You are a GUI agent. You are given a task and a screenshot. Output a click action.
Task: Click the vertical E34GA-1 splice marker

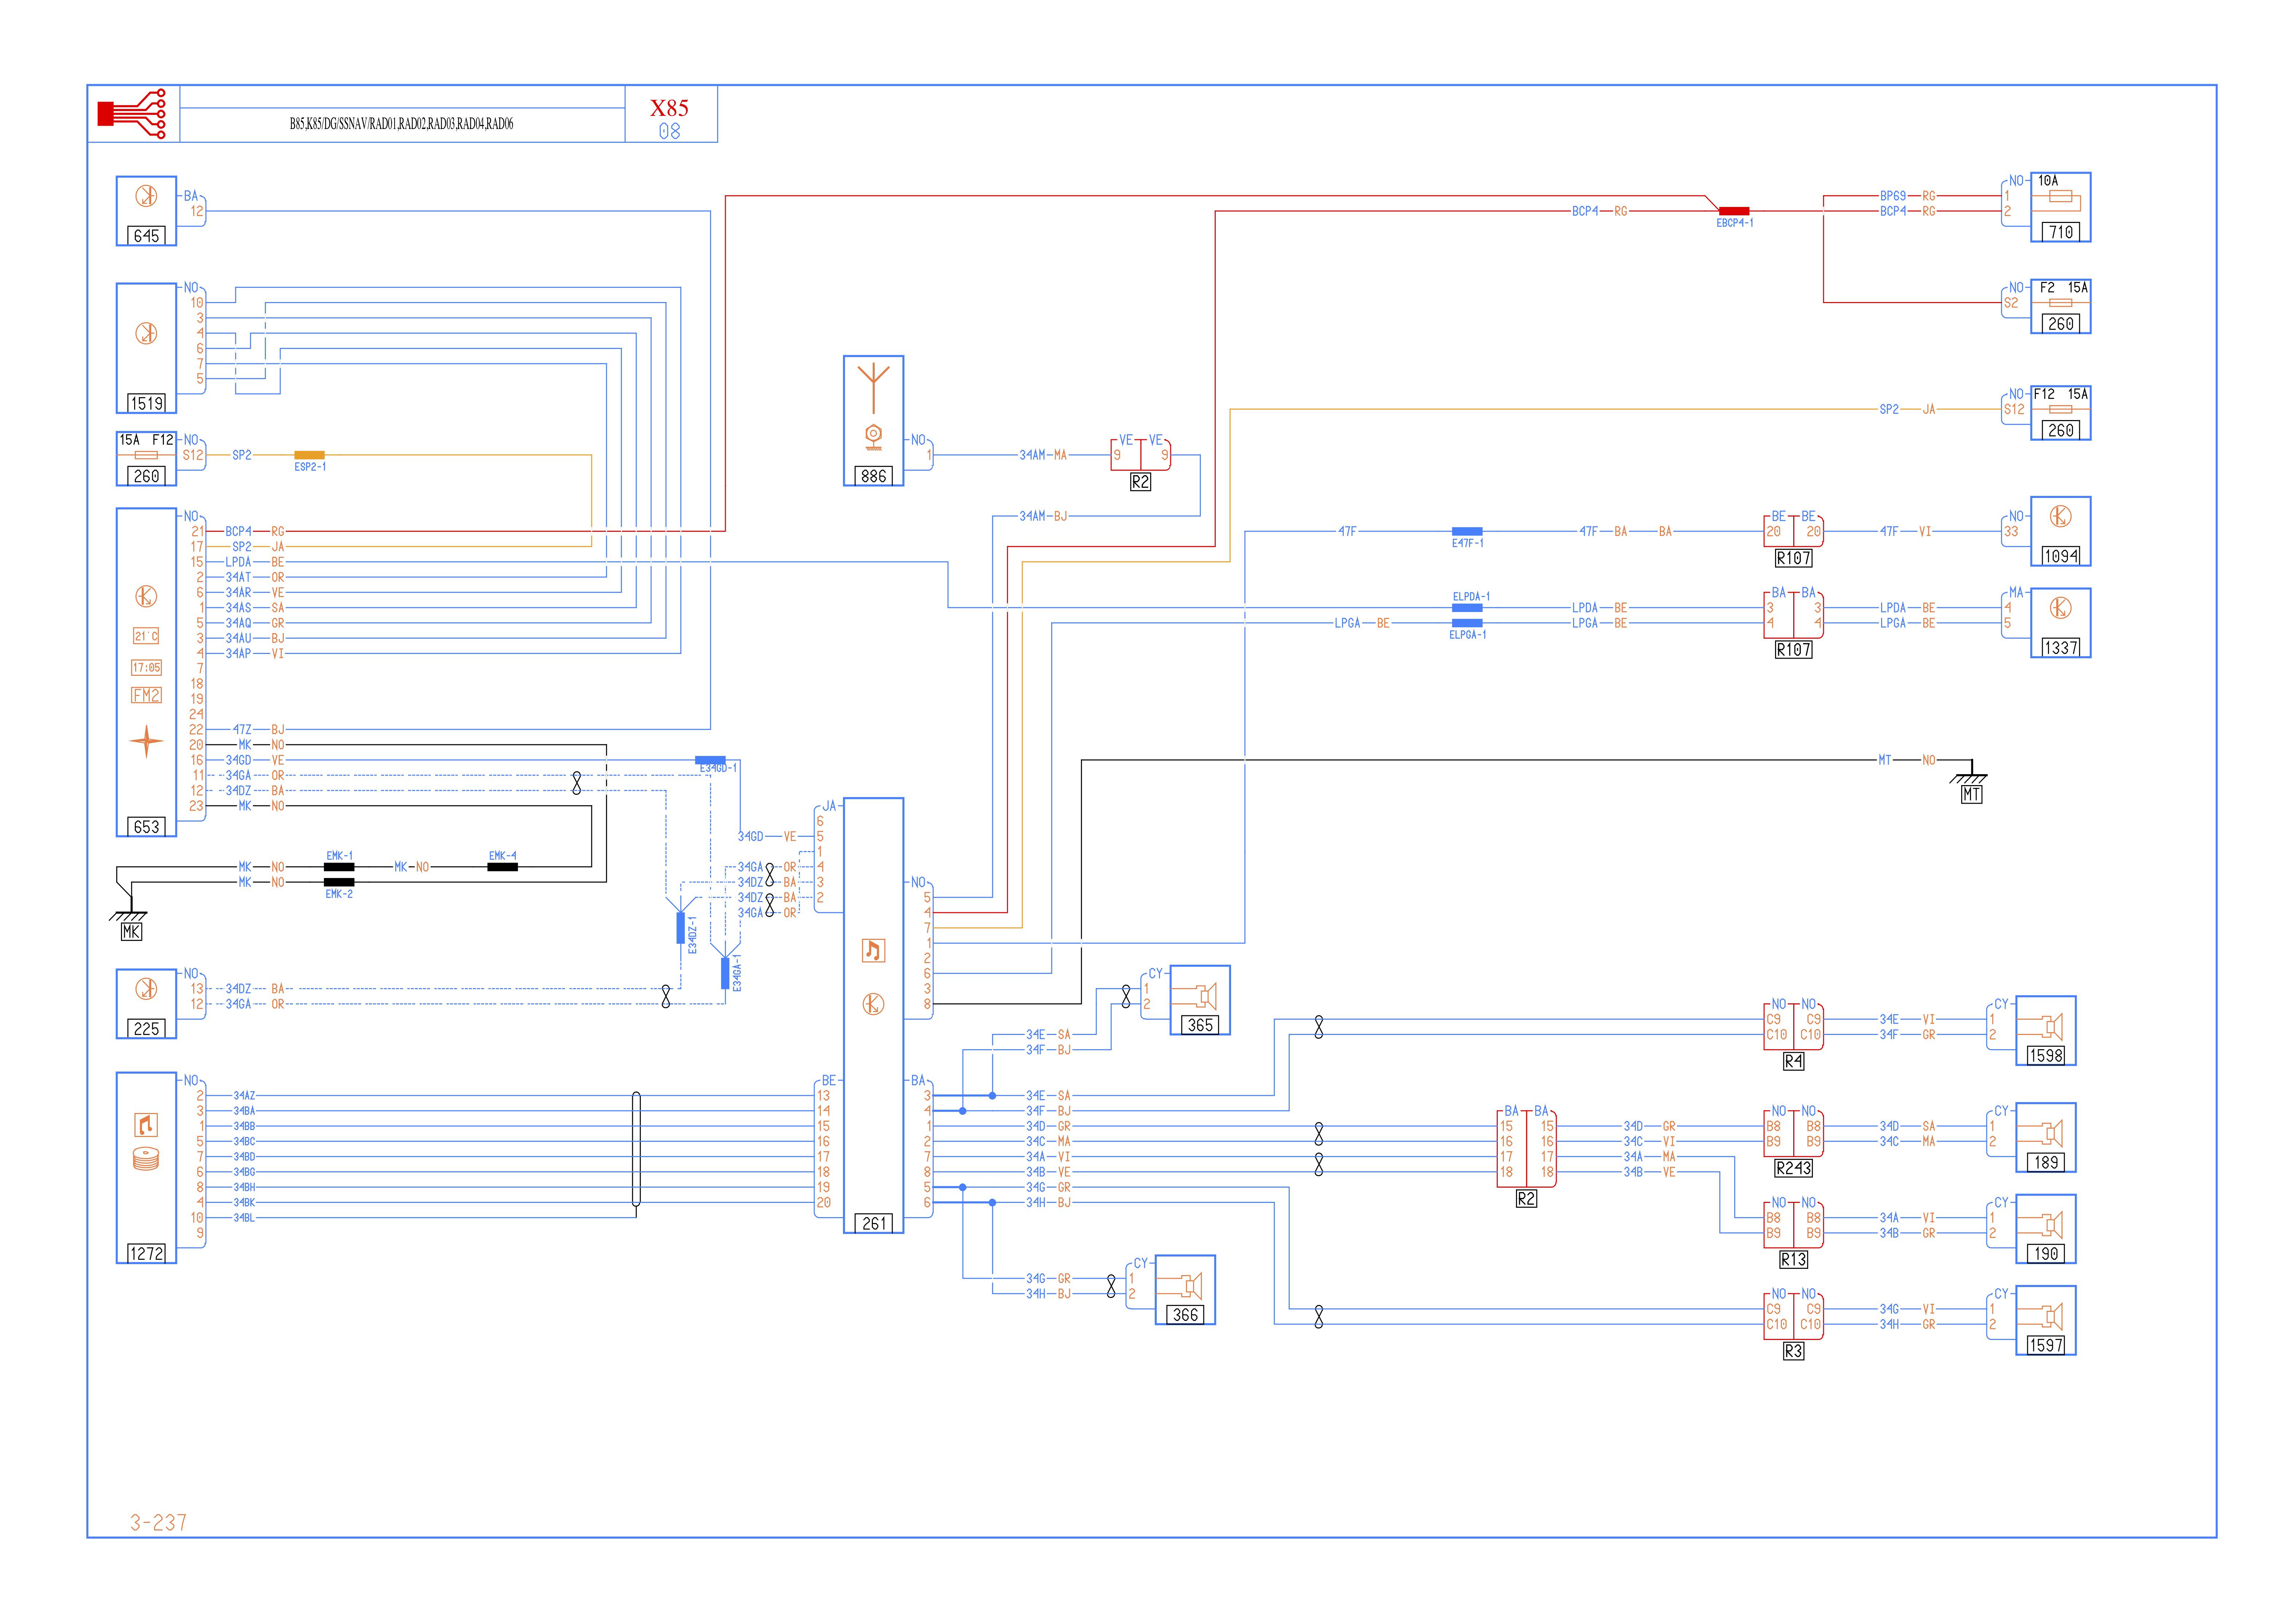(x=725, y=973)
